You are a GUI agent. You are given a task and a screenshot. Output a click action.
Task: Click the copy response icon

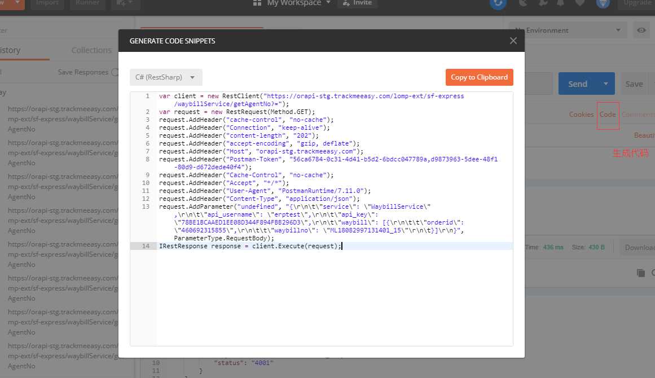point(641,272)
